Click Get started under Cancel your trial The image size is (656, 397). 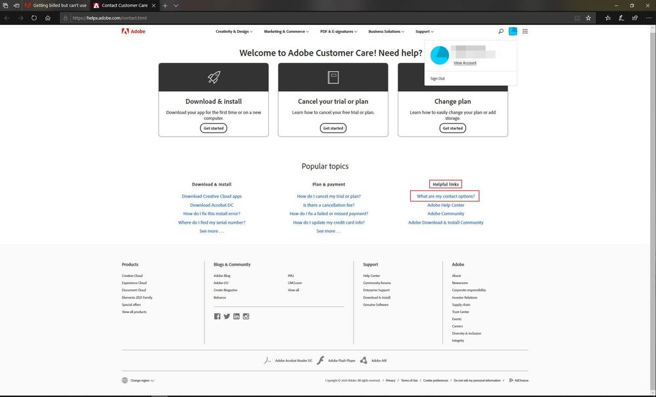(x=333, y=128)
